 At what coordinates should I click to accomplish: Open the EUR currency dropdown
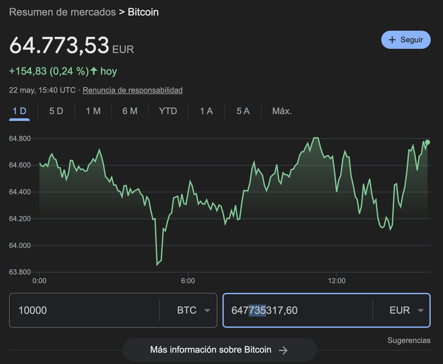(x=406, y=310)
